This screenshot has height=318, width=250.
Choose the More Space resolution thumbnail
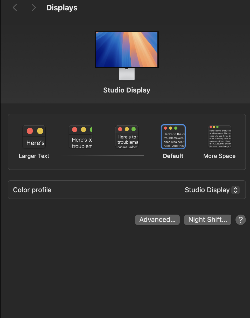click(x=220, y=137)
